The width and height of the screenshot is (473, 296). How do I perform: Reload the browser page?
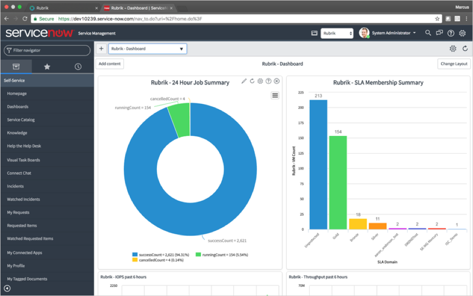click(25, 19)
